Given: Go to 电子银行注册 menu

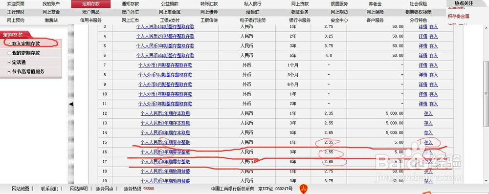Looking at the screenshot, I should (x=253, y=20).
